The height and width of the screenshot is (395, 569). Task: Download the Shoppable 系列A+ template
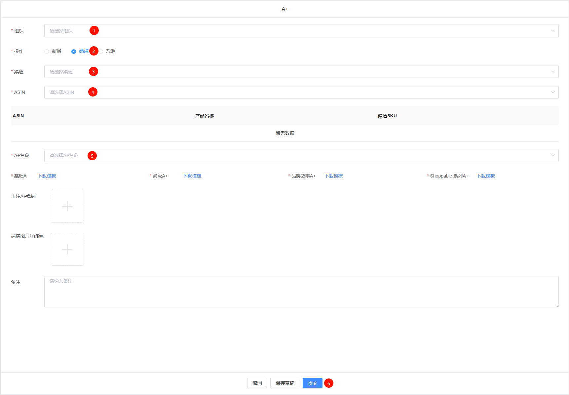[486, 176]
